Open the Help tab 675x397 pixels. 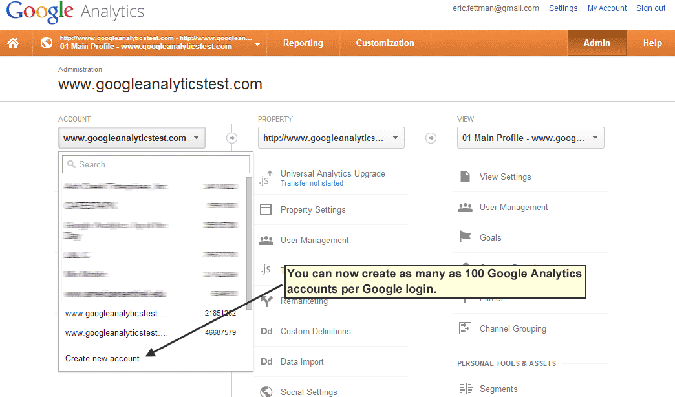[652, 43]
